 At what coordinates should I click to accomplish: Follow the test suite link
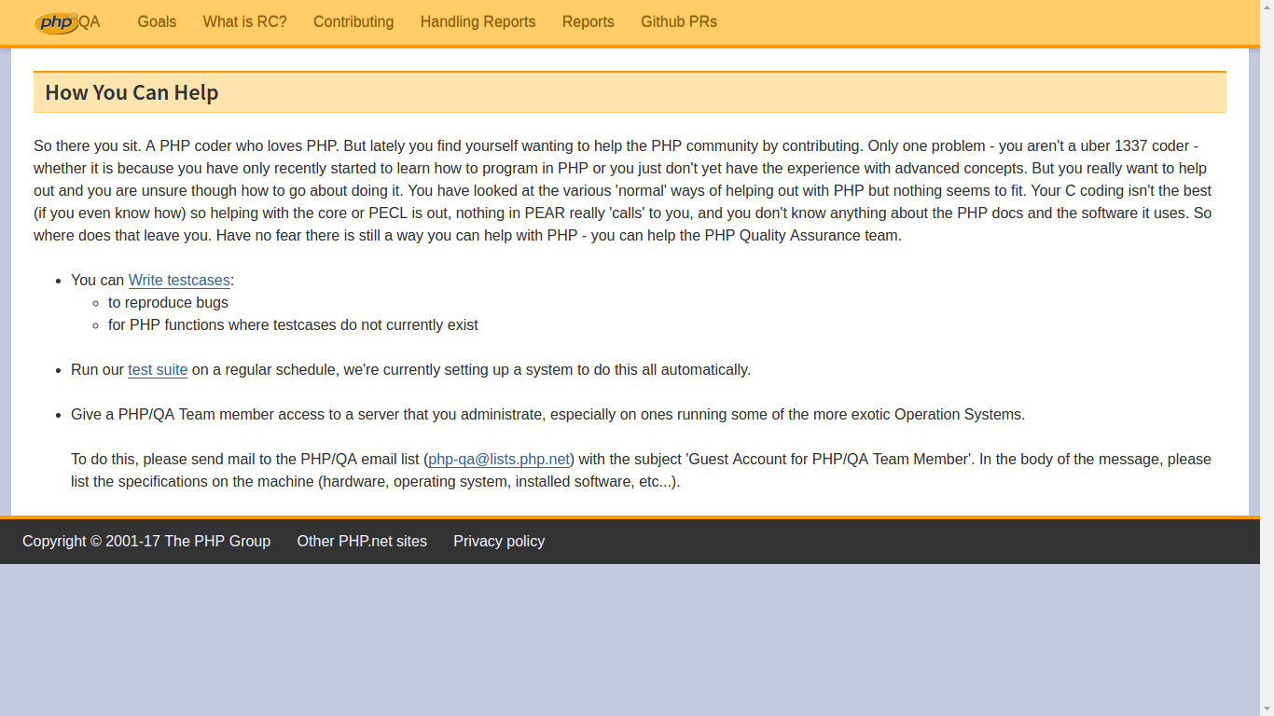158,369
